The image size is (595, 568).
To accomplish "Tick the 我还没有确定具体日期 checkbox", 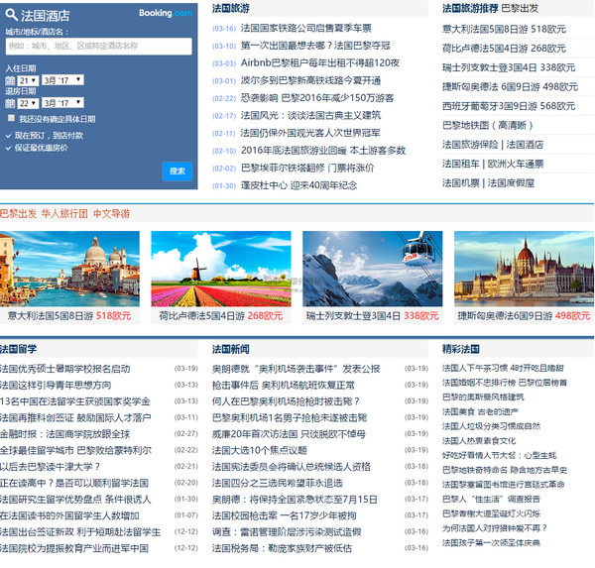I will click(11, 118).
